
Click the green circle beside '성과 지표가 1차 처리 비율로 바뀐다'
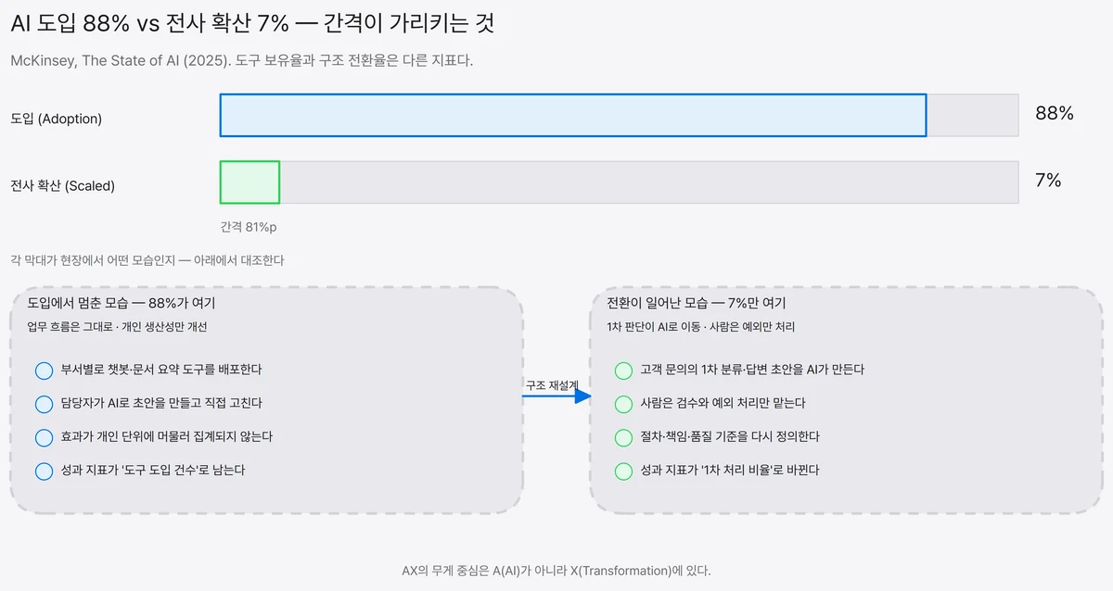point(623,471)
